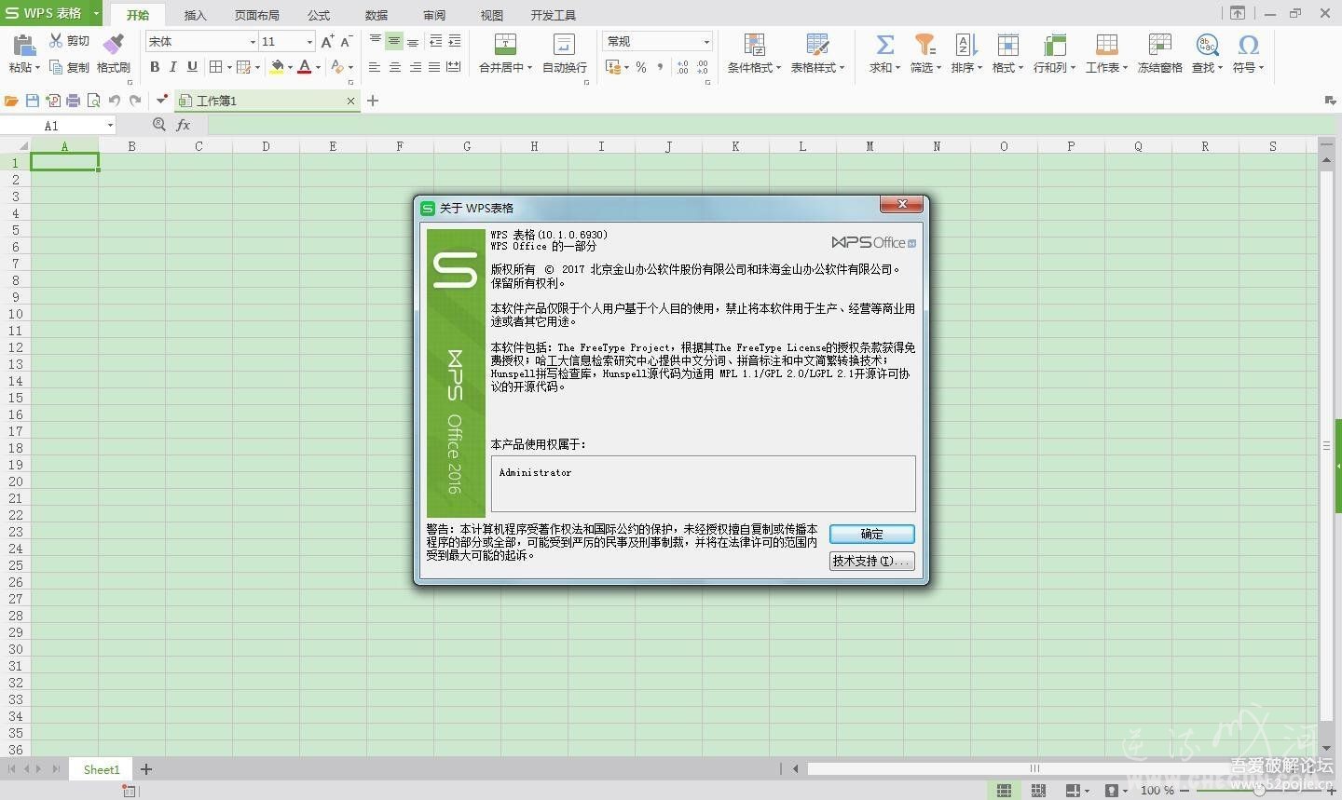
Task: Click the increase indent icon
Action: pos(454,41)
